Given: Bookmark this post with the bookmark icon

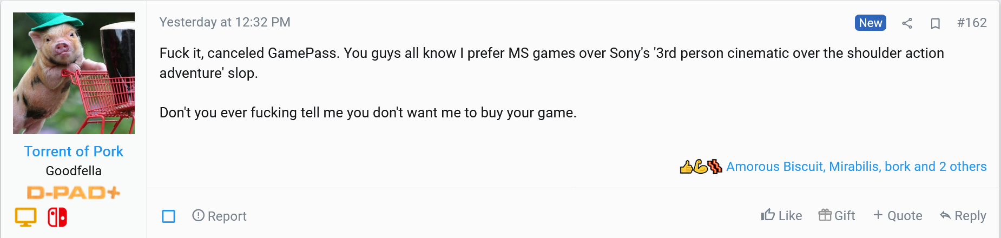Looking at the screenshot, I should (x=936, y=23).
